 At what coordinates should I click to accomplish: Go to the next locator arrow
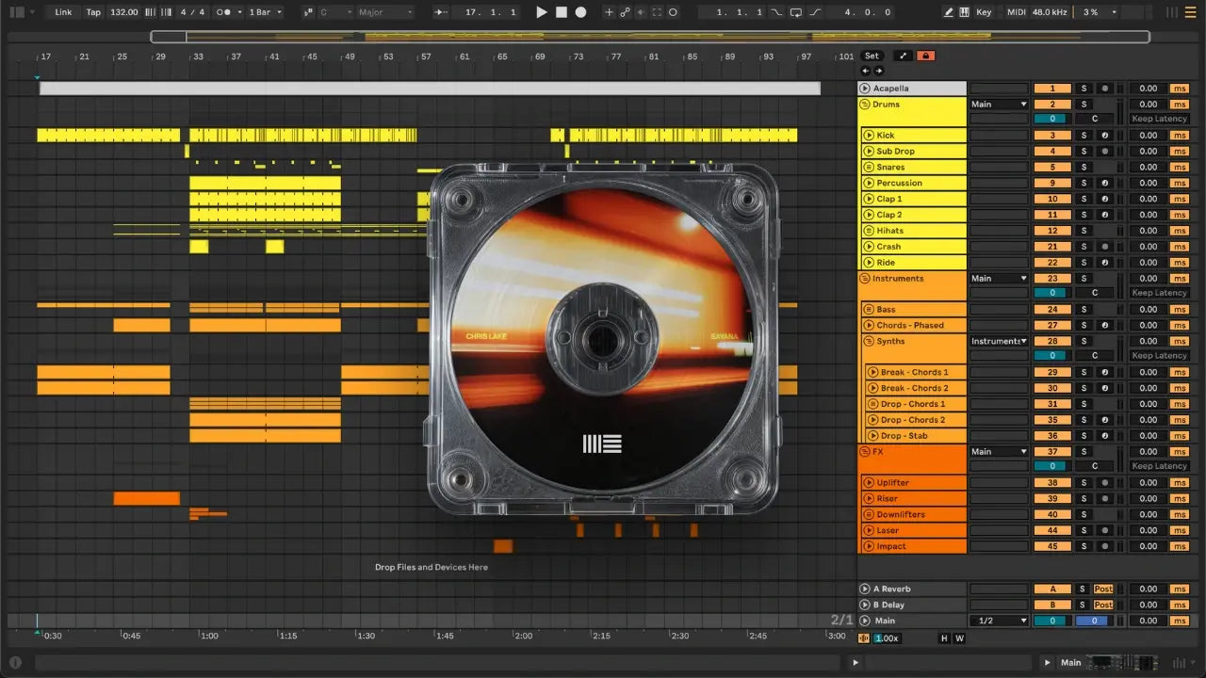click(878, 71)
